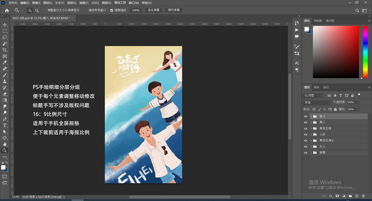The height and width of the screenshot is (201, 372).
Task: Hide the 女人 layer group
Action: coord(305,147)
